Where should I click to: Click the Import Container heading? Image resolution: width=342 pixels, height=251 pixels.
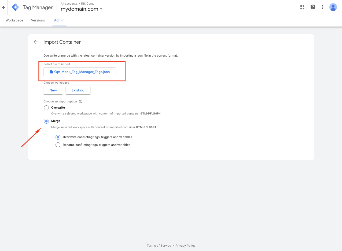pos(62,42)
